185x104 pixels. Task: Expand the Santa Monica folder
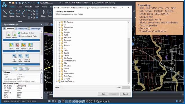click(x=59, y=74)
